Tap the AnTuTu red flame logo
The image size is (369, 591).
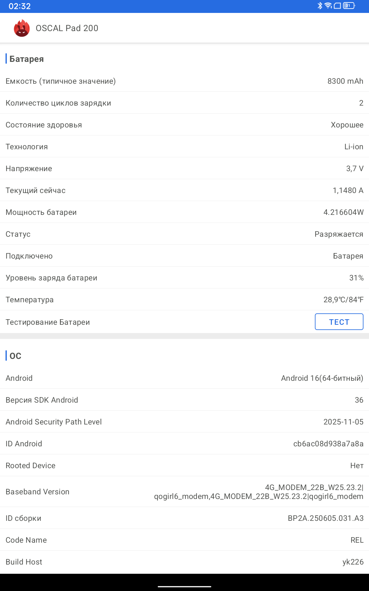[22, 28]
